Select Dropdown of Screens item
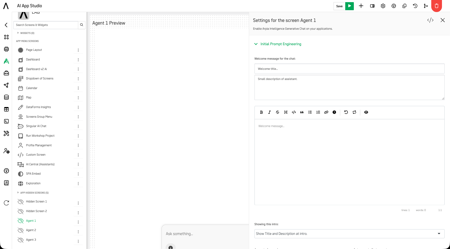The width and height of the screenshot is (450, 249). click(x=40, y=79)
